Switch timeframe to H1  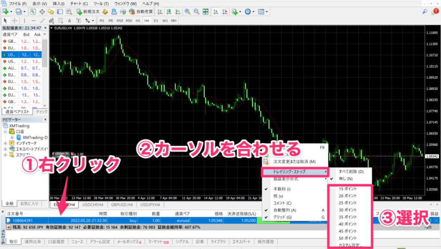pyautogui.click(x=138, y=21)
